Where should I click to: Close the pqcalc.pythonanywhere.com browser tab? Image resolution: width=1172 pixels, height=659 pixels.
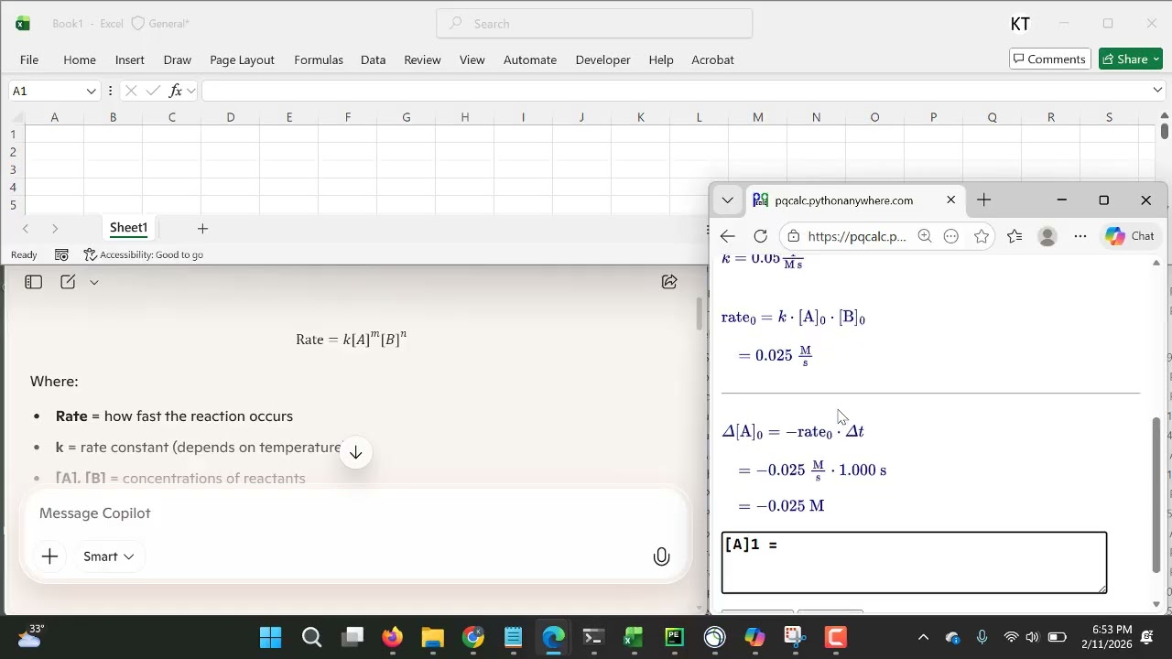(x=950, y=200)
